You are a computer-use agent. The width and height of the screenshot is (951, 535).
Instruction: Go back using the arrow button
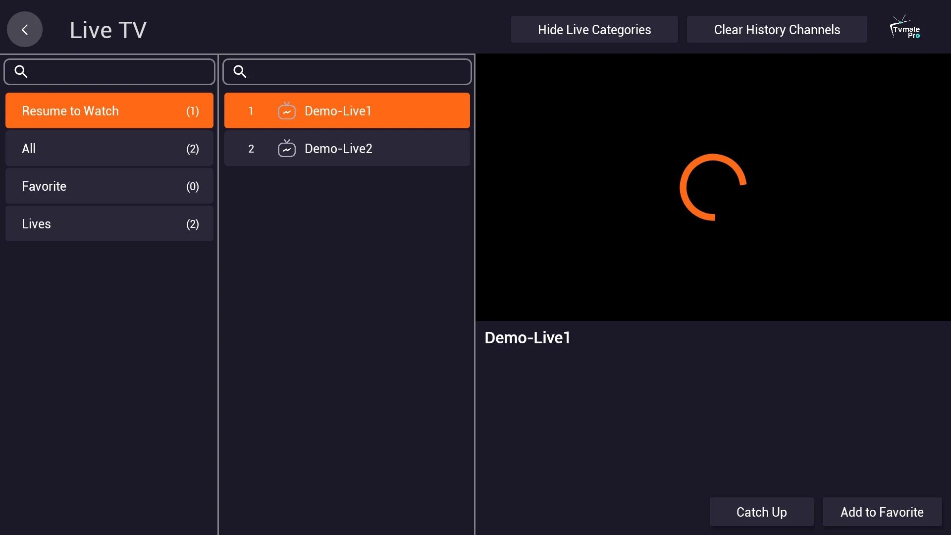tap(25, 30)
